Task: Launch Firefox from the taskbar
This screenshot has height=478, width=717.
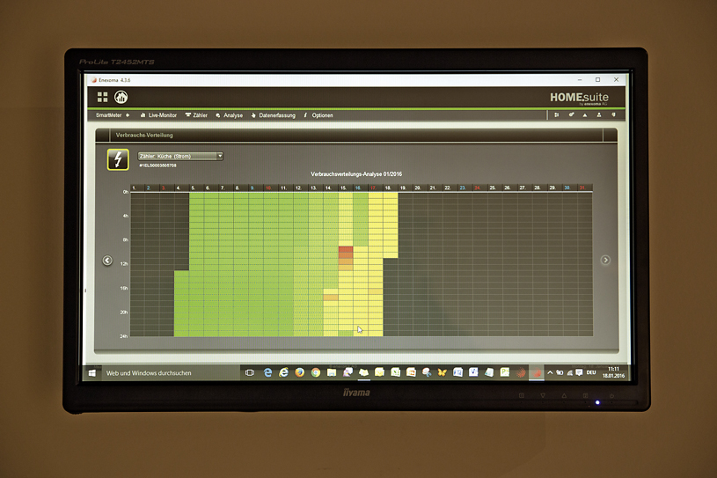Action: click(x=299, y=372)
